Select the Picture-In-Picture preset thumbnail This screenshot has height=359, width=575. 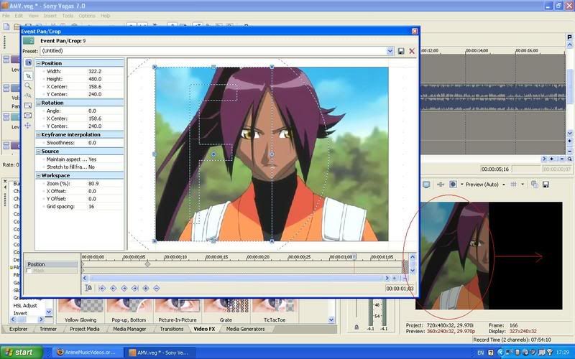tap(178, 306)
